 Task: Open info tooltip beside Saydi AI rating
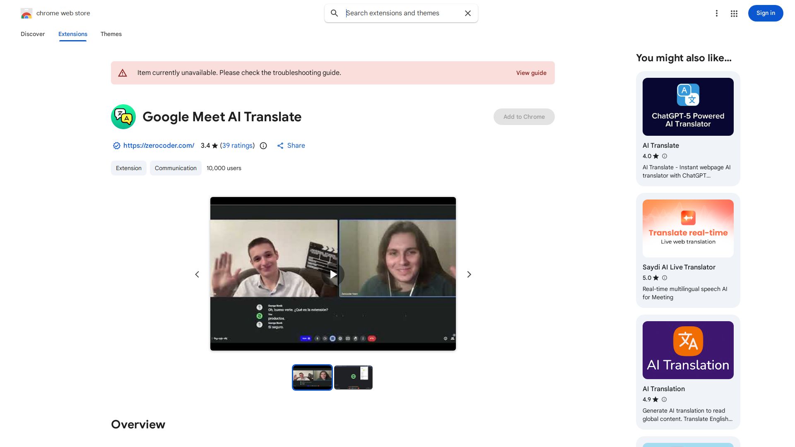coord(664,278)
